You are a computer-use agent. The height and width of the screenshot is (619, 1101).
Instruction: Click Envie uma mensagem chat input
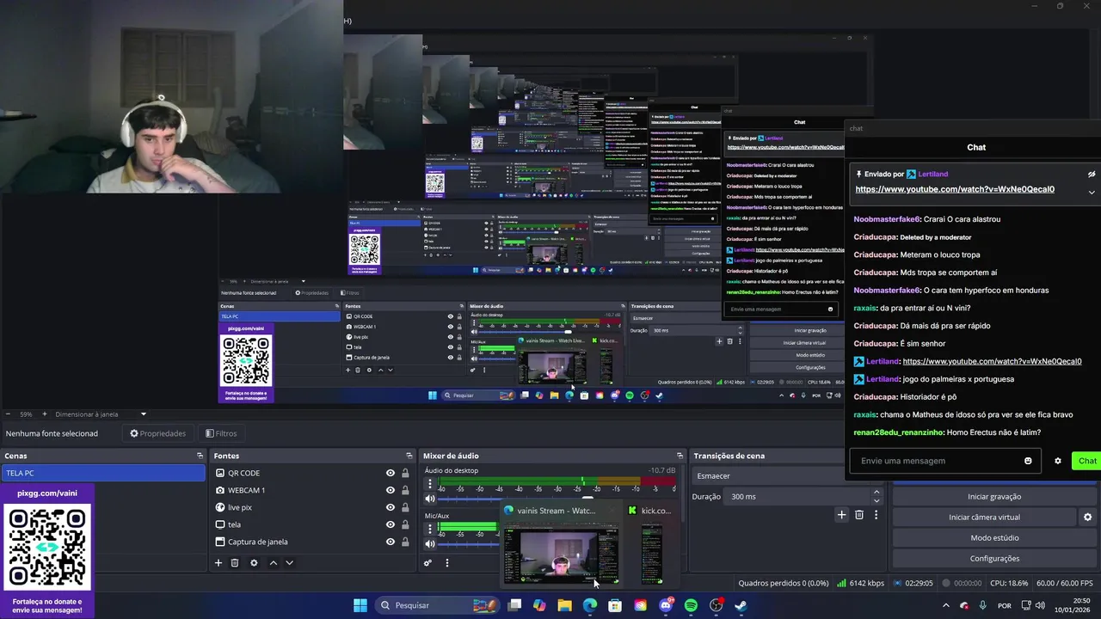pos(945,461)
